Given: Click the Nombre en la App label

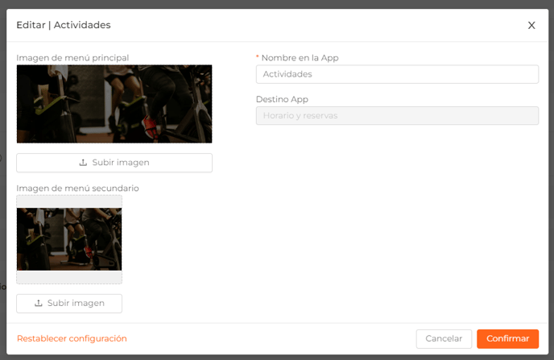Looking at the screenshot, I should pos(300,58).
